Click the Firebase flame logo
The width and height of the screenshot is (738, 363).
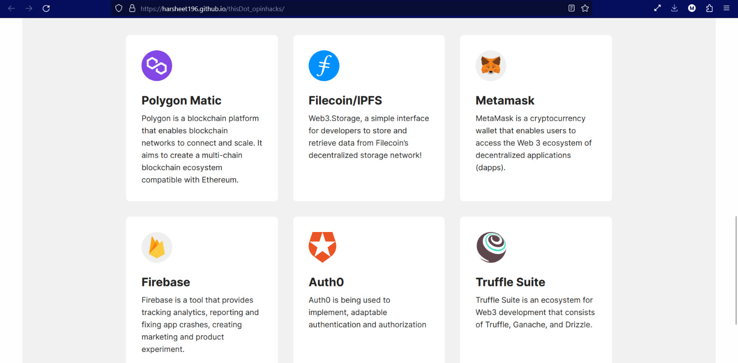(x=157, y=247)
